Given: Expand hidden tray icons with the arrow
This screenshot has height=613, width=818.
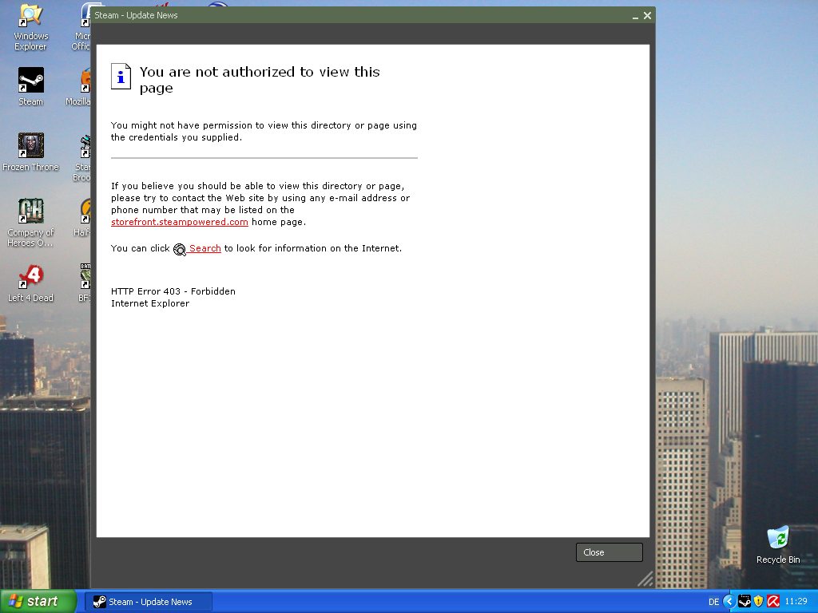Looking at the screenshot, I should pyautogui.click(x=729, y=601).
